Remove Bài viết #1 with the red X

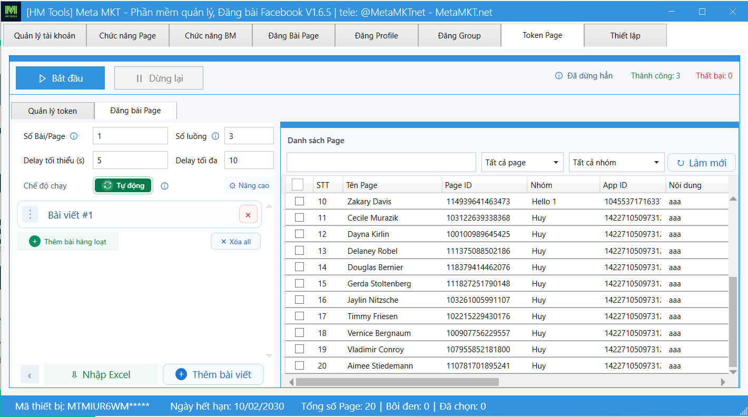[248, 215]
